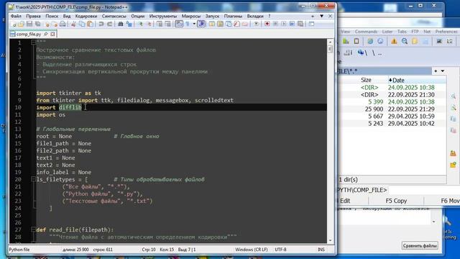Open the Плагины menu
Viewport: 460px width, 259px height.
click(x=233, y=16)
